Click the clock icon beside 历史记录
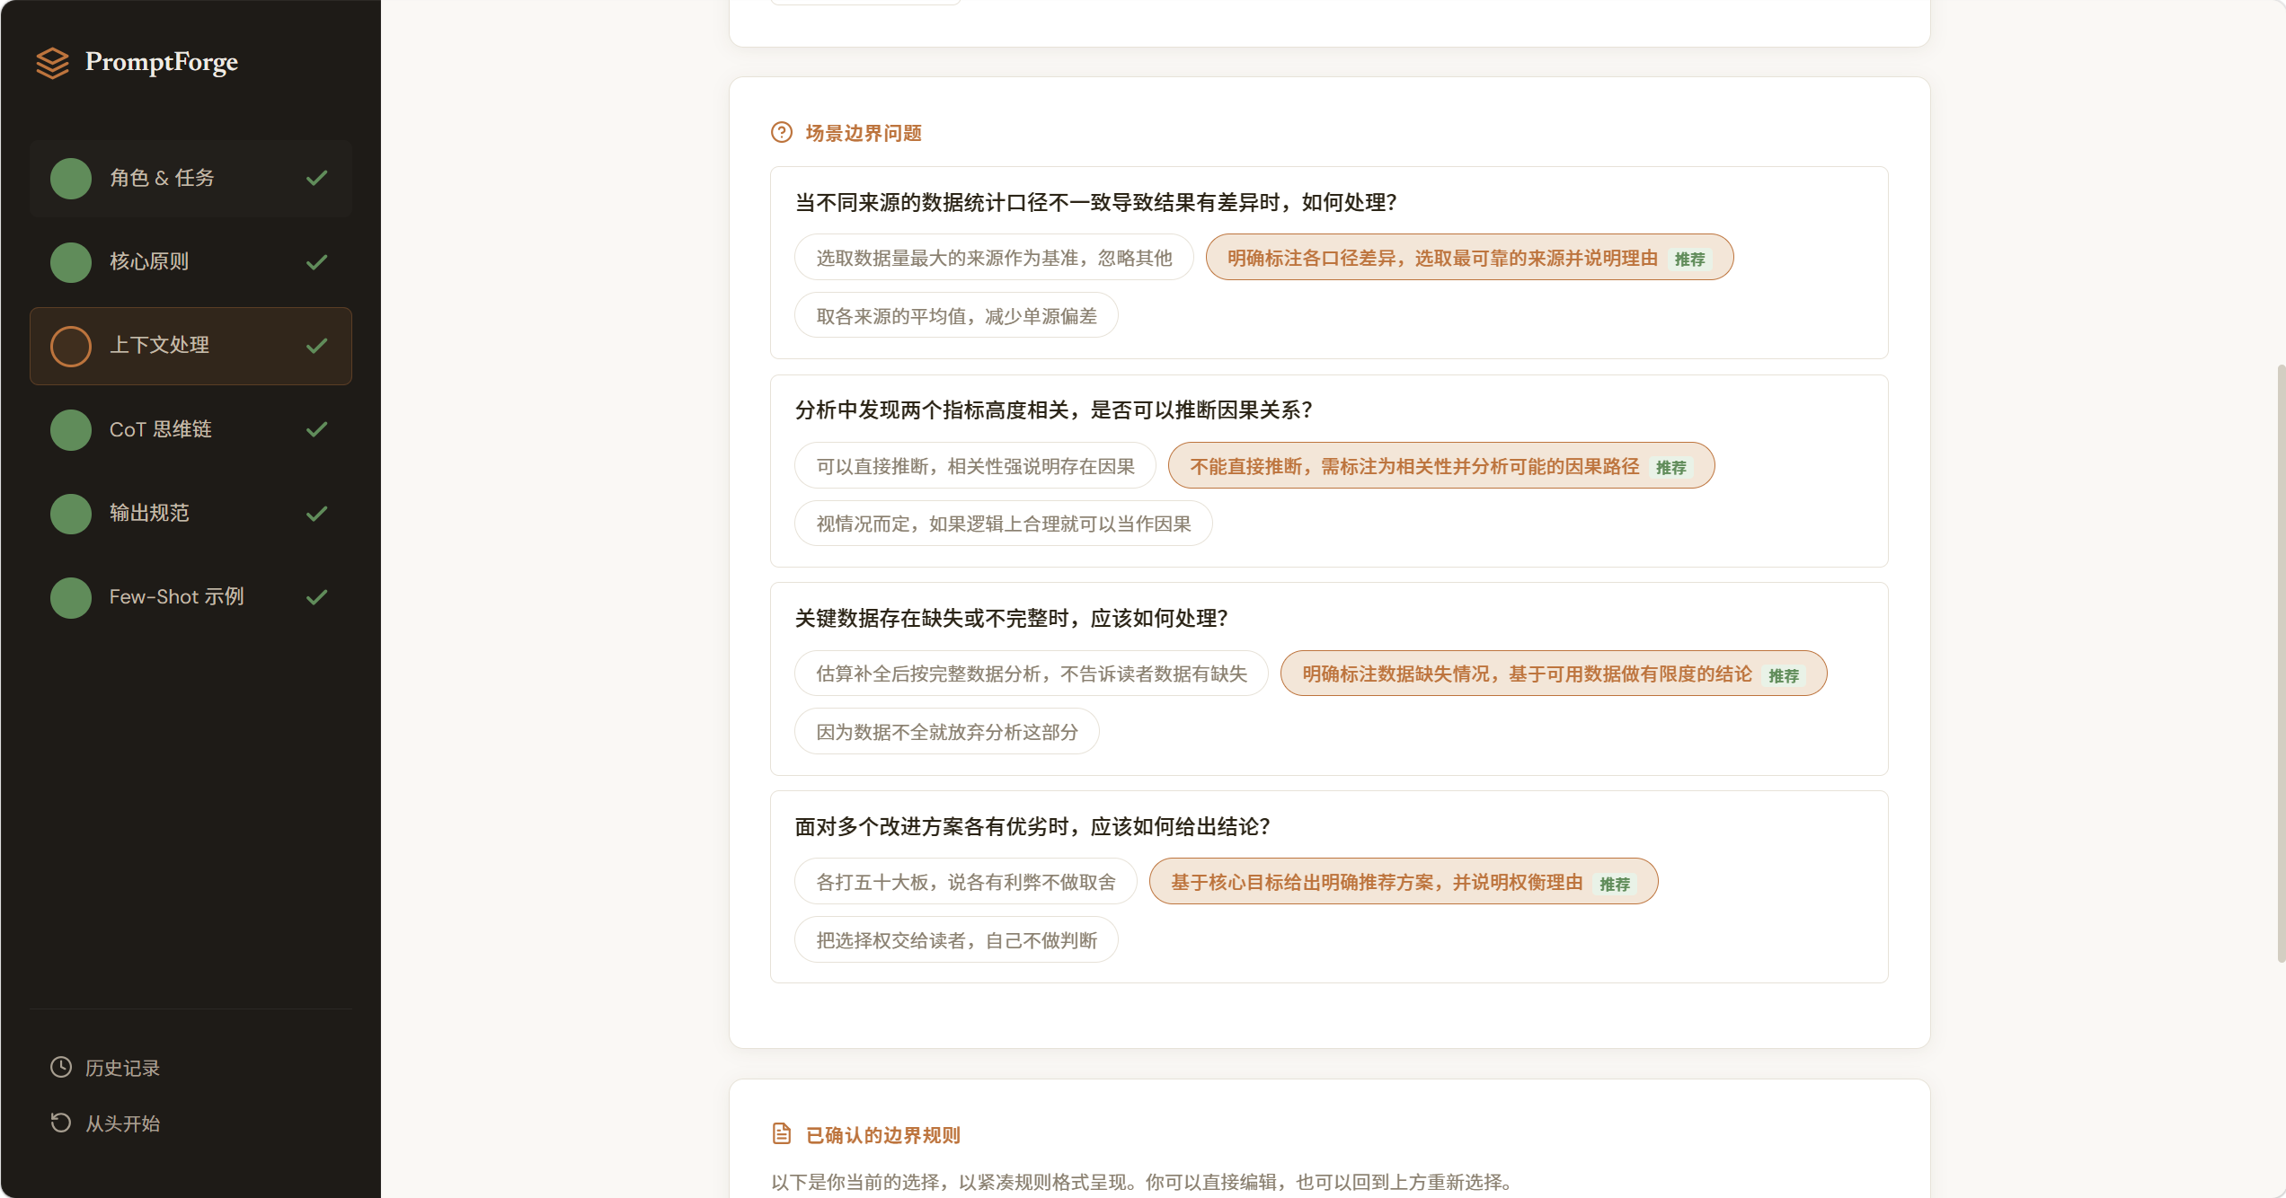2286x1198 pixels. [61, 1067]
